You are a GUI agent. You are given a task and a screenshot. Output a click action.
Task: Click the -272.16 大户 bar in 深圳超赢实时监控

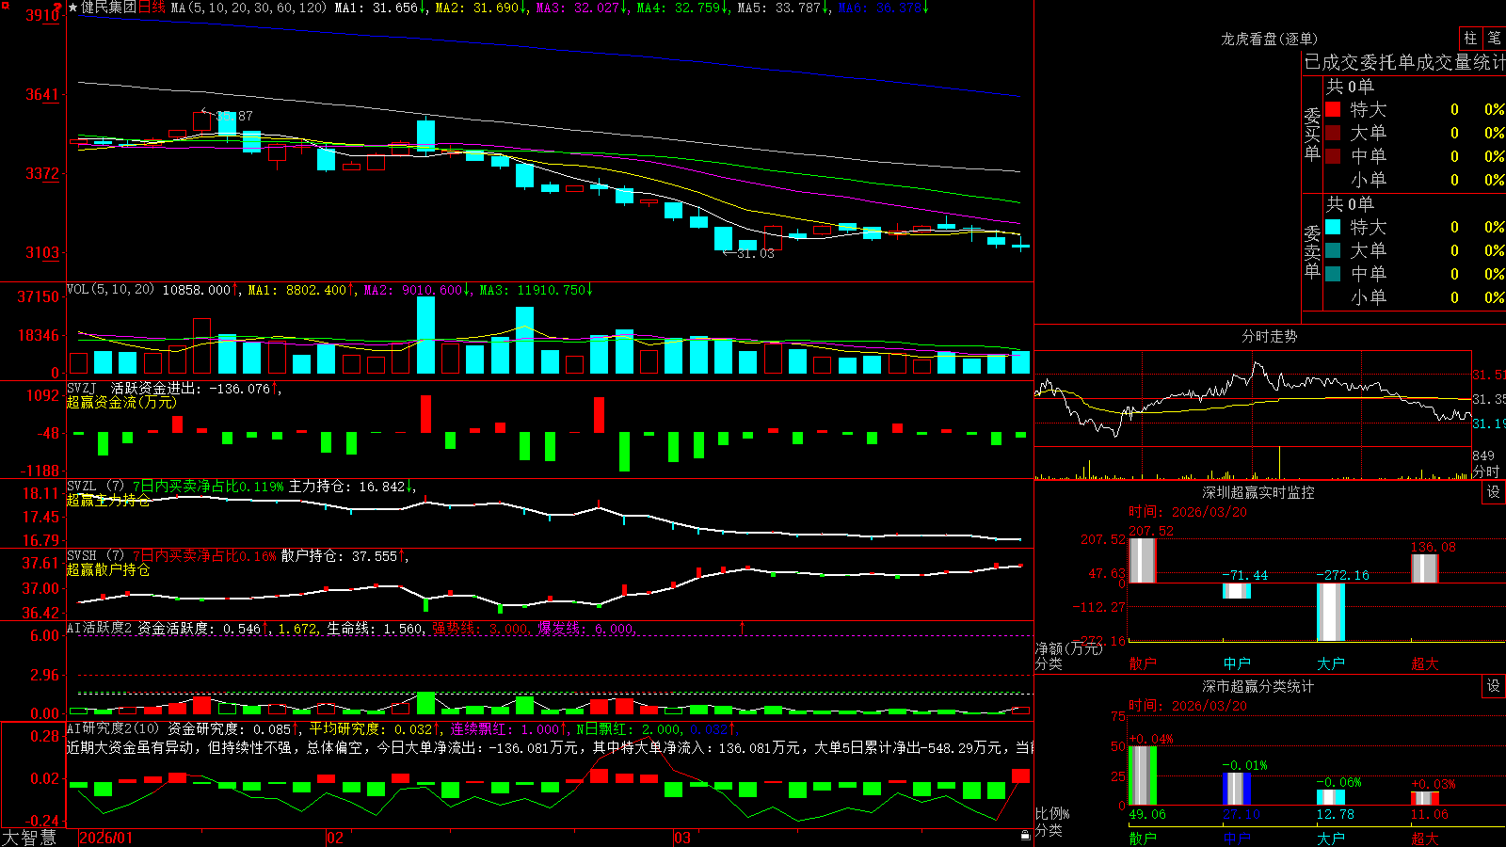click(x=1331, y=612)
